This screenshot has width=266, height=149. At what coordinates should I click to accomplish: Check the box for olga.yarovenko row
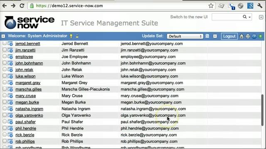[x=5, y=115]
